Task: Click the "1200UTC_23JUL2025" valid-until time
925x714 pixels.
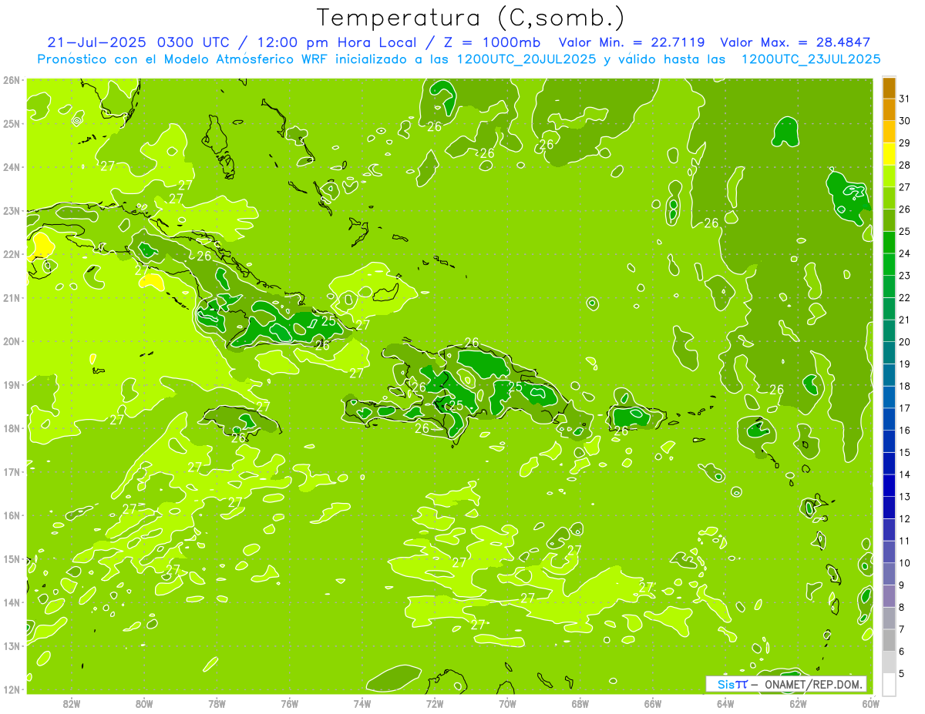Action: 810,59
